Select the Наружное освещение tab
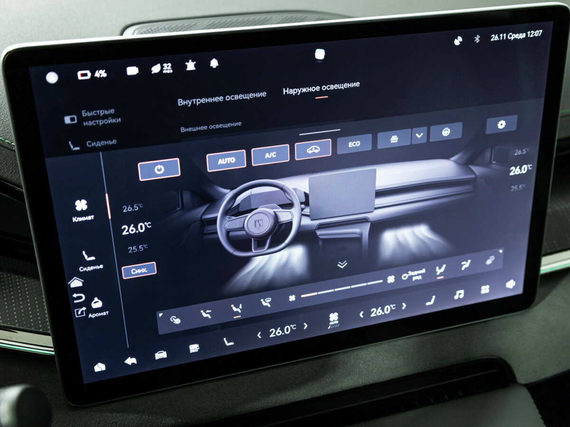570x427 pixels. 321,88
